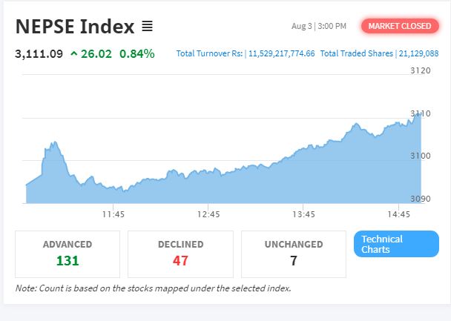451x321 pixels.
Task: Click the MARKET CLOSED status badge
Action: [x=400, y=26]
